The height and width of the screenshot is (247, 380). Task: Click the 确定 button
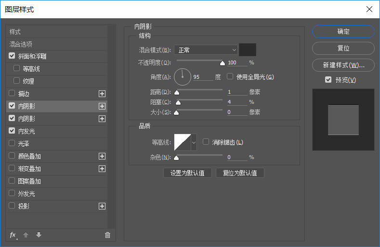click(343, 32)
